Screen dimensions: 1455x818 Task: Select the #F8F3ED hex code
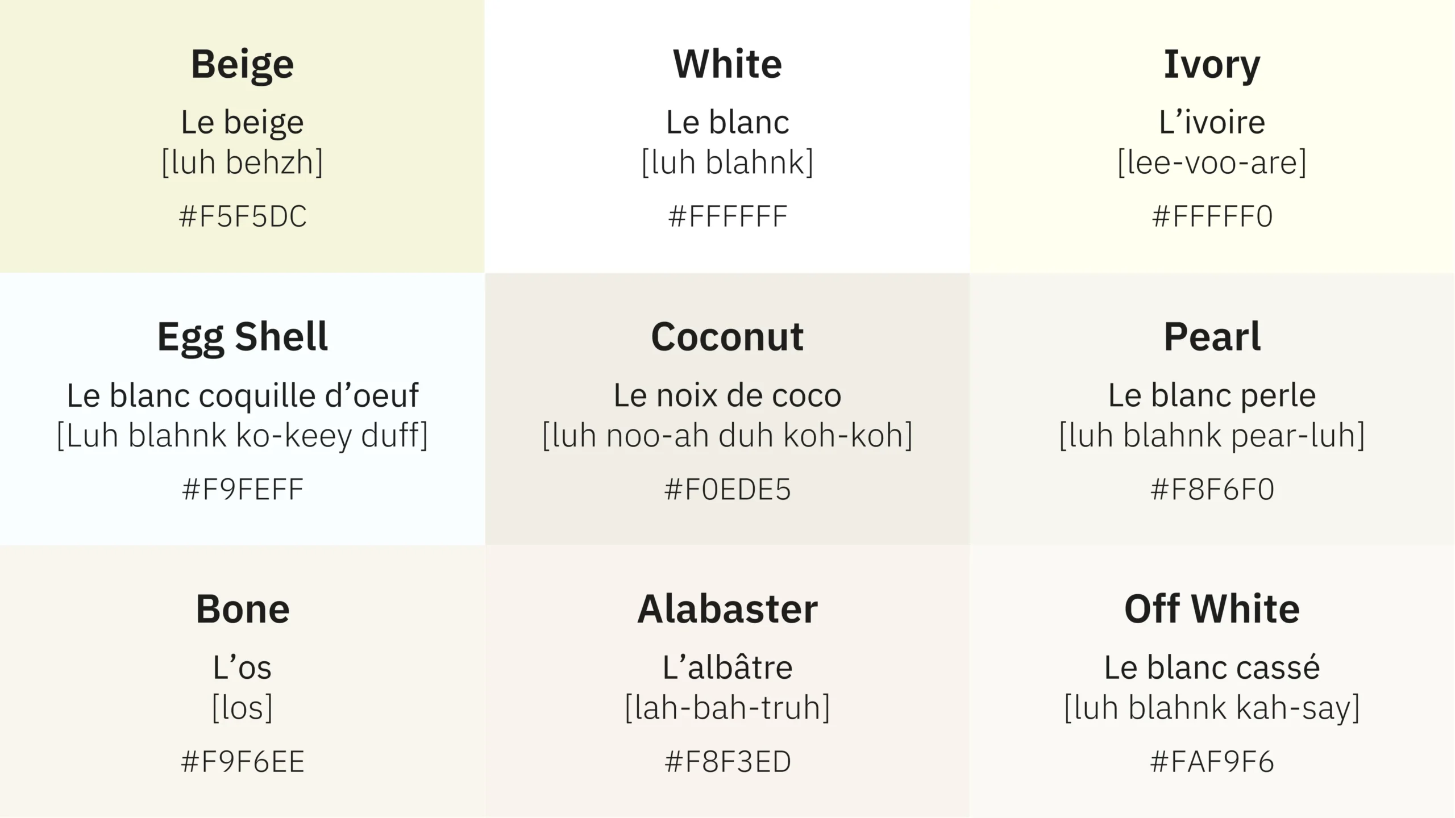tap(727, 762)
